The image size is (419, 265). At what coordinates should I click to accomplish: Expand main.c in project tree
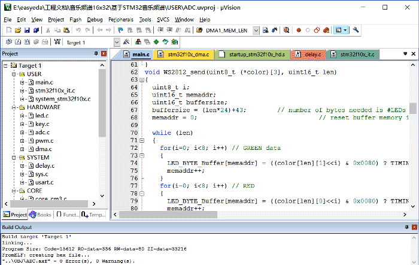click(x=22, y=82)
